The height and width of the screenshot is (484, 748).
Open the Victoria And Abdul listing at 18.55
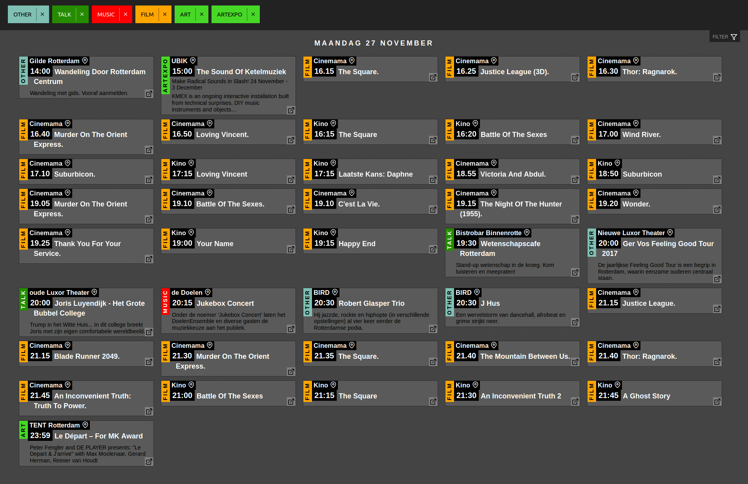click(513, 172)
